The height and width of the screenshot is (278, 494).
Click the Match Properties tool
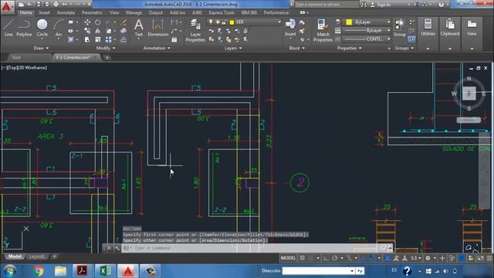(323, 30)
